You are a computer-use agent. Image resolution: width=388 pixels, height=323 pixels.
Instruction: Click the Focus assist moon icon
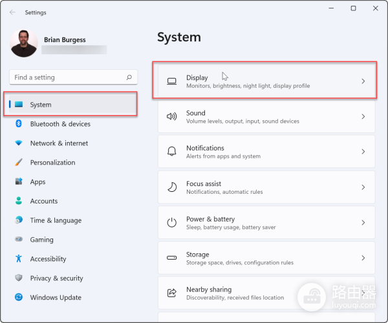(x=171, y=187)
